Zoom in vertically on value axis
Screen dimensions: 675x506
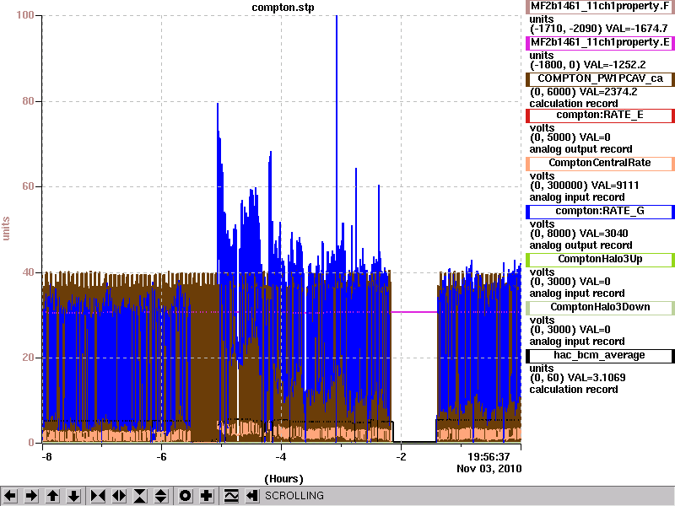140,496
